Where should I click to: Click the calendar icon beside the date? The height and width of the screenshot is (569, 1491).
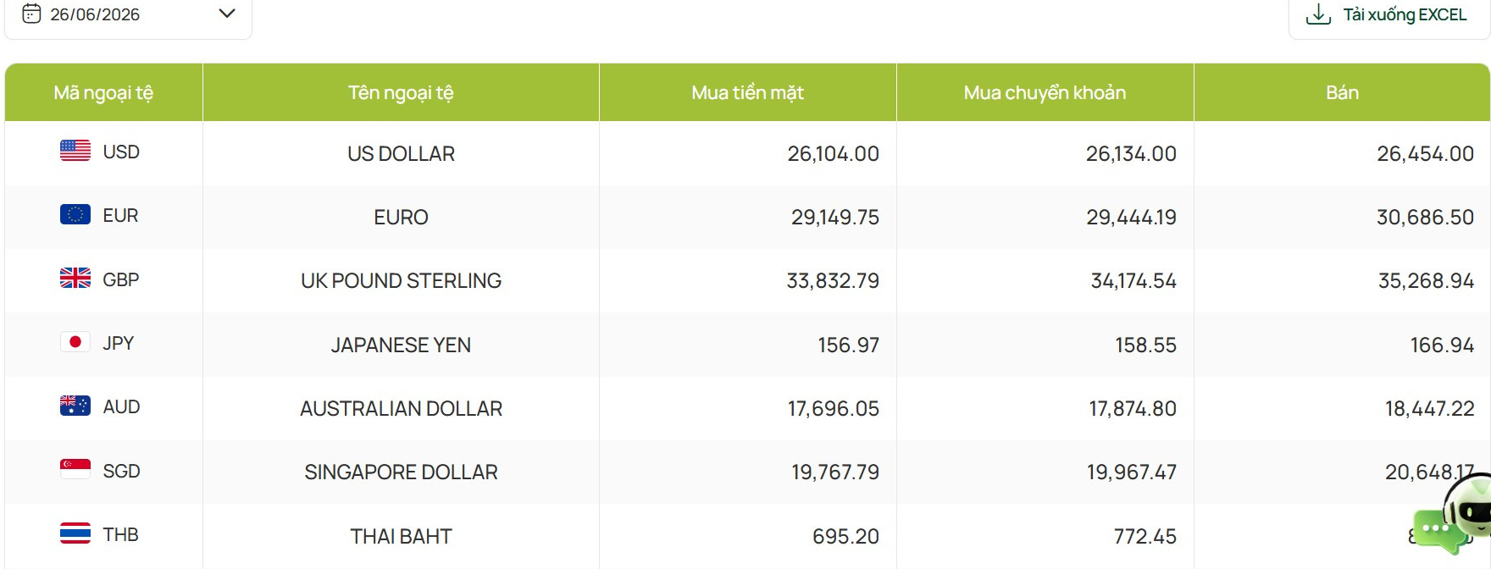[x=31, y=14]
